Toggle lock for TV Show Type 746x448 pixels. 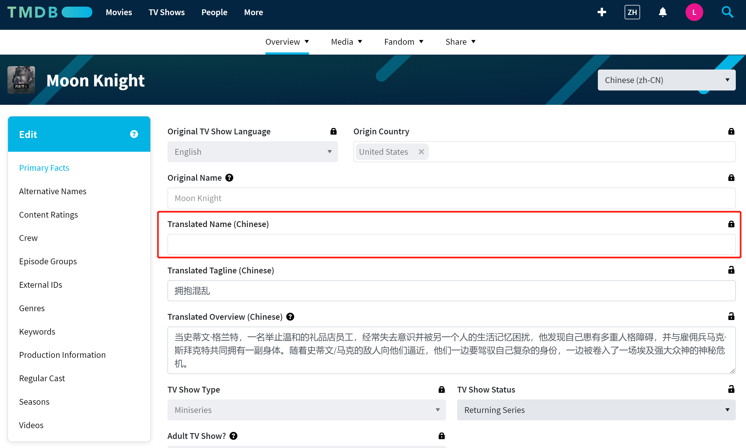point(441,390)
